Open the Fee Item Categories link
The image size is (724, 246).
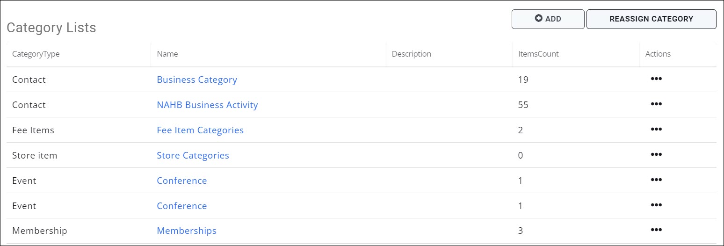pyautogui.click(x=200, y=130)
